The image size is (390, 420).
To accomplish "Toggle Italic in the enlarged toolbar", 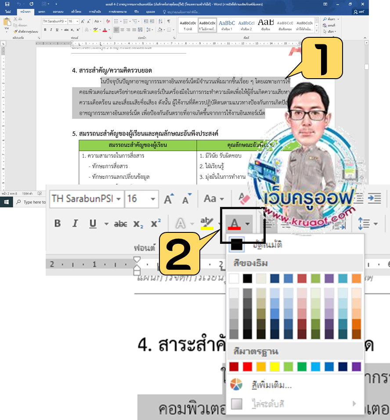I will [x=75, y=224].
